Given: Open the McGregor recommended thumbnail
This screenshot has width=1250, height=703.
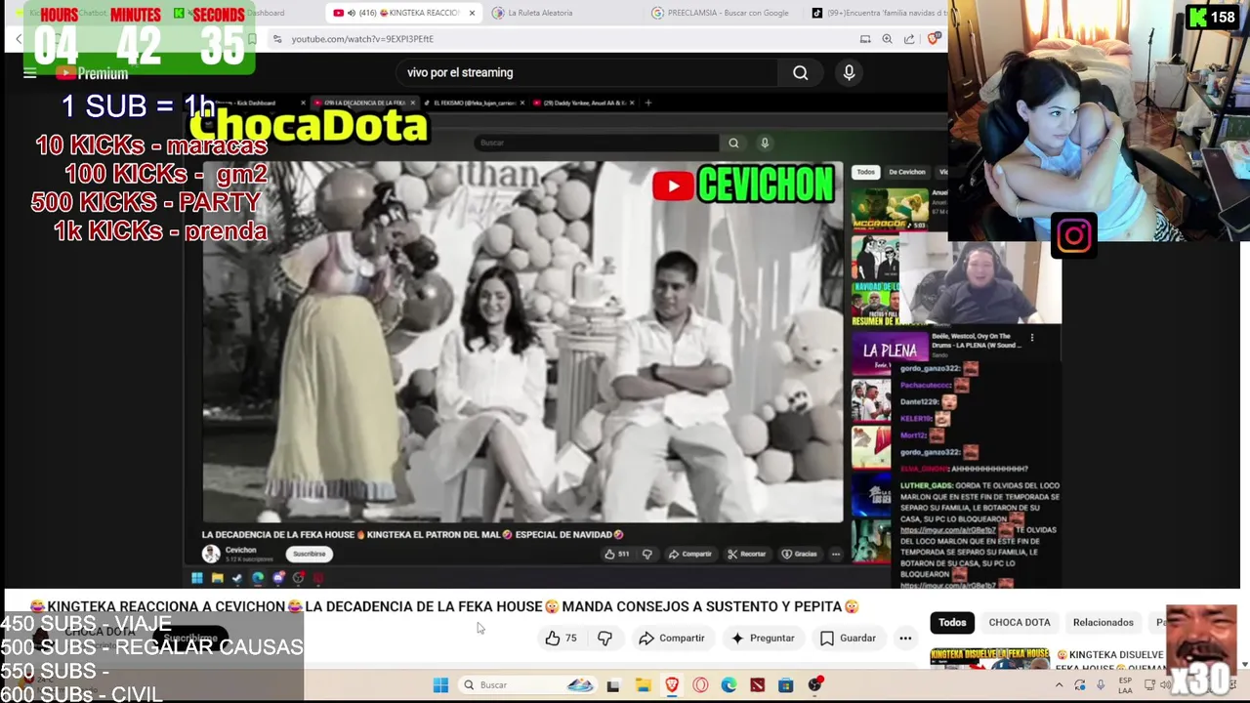Looking at the screenshot, I should (890, 208).
